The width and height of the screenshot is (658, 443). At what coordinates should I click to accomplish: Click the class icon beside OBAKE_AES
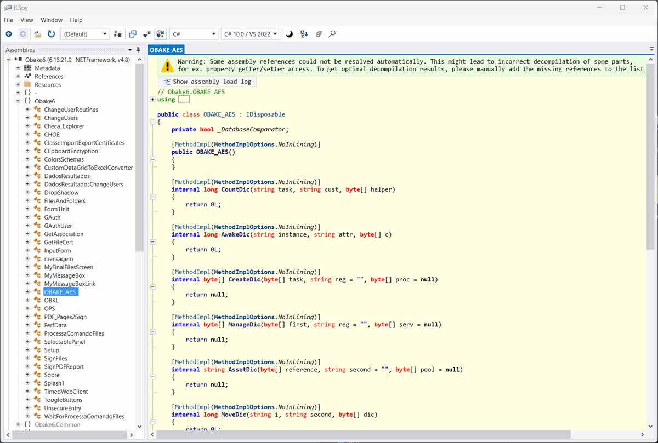37,292
